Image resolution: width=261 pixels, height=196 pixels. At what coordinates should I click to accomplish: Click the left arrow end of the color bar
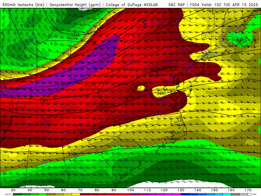coord(9,194)
